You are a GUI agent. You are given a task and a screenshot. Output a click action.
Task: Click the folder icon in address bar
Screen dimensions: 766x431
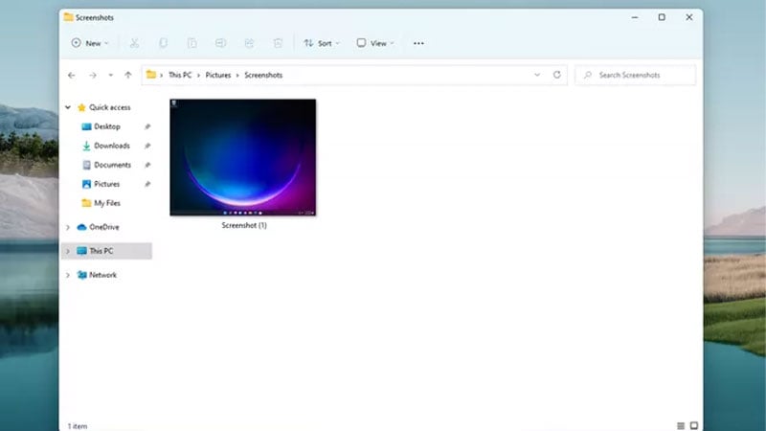(151, 75)
